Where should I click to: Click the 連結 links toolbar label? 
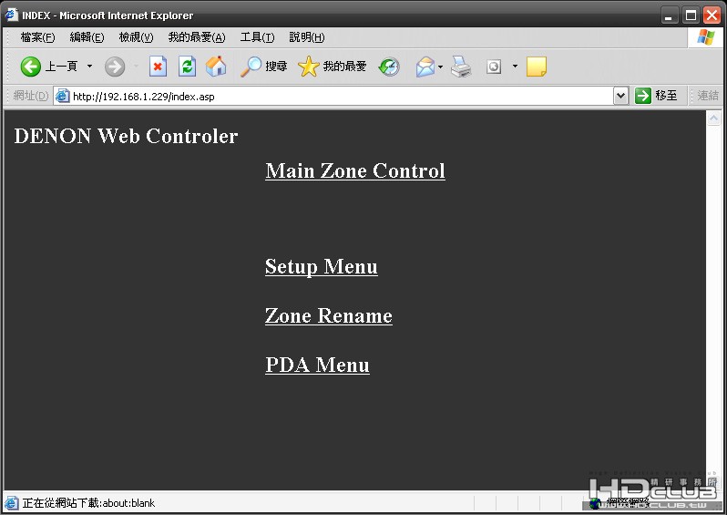708,96
